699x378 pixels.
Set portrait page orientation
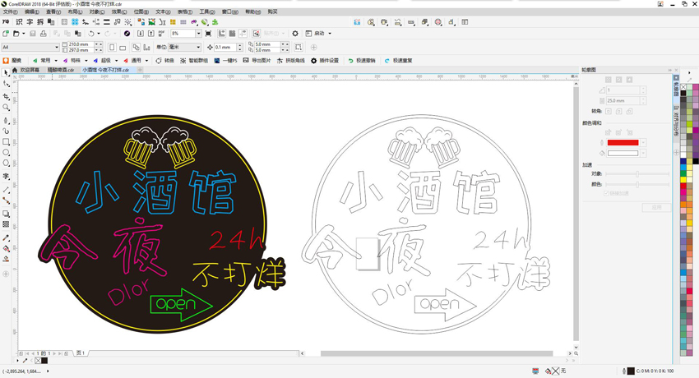[x=112, y=47]
